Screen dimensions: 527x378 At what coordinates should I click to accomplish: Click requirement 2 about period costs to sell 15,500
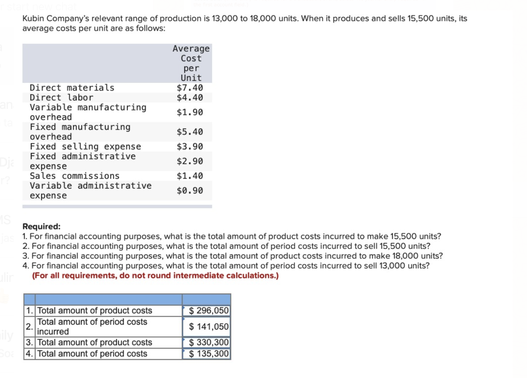click(x=227, y=246)
